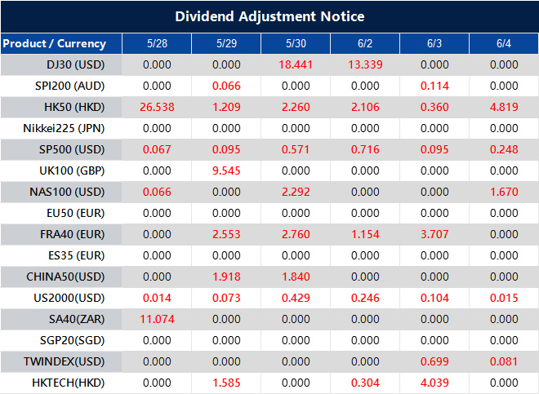This screenshot has width=539, height=394.
Task: Click the 4.039 value for HKTECH
Action: point(434,383)
